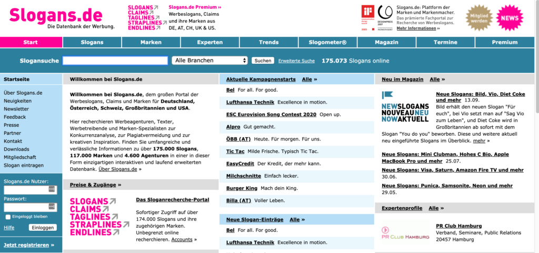Screen dimensions: 539x253
Task: Open Feedback in sidebar
Action: coord(15,117)
